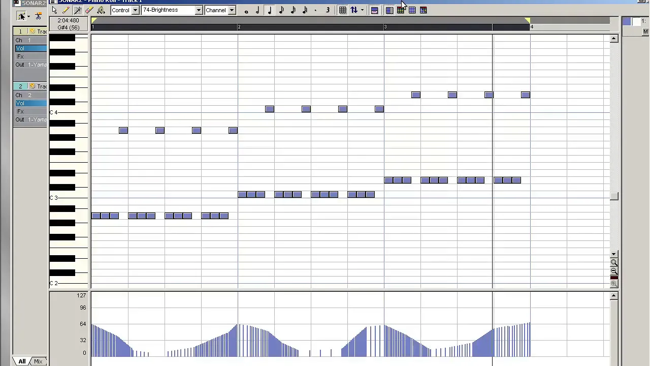Open Piano Roll window system menu icon

(x=53, y=2)
